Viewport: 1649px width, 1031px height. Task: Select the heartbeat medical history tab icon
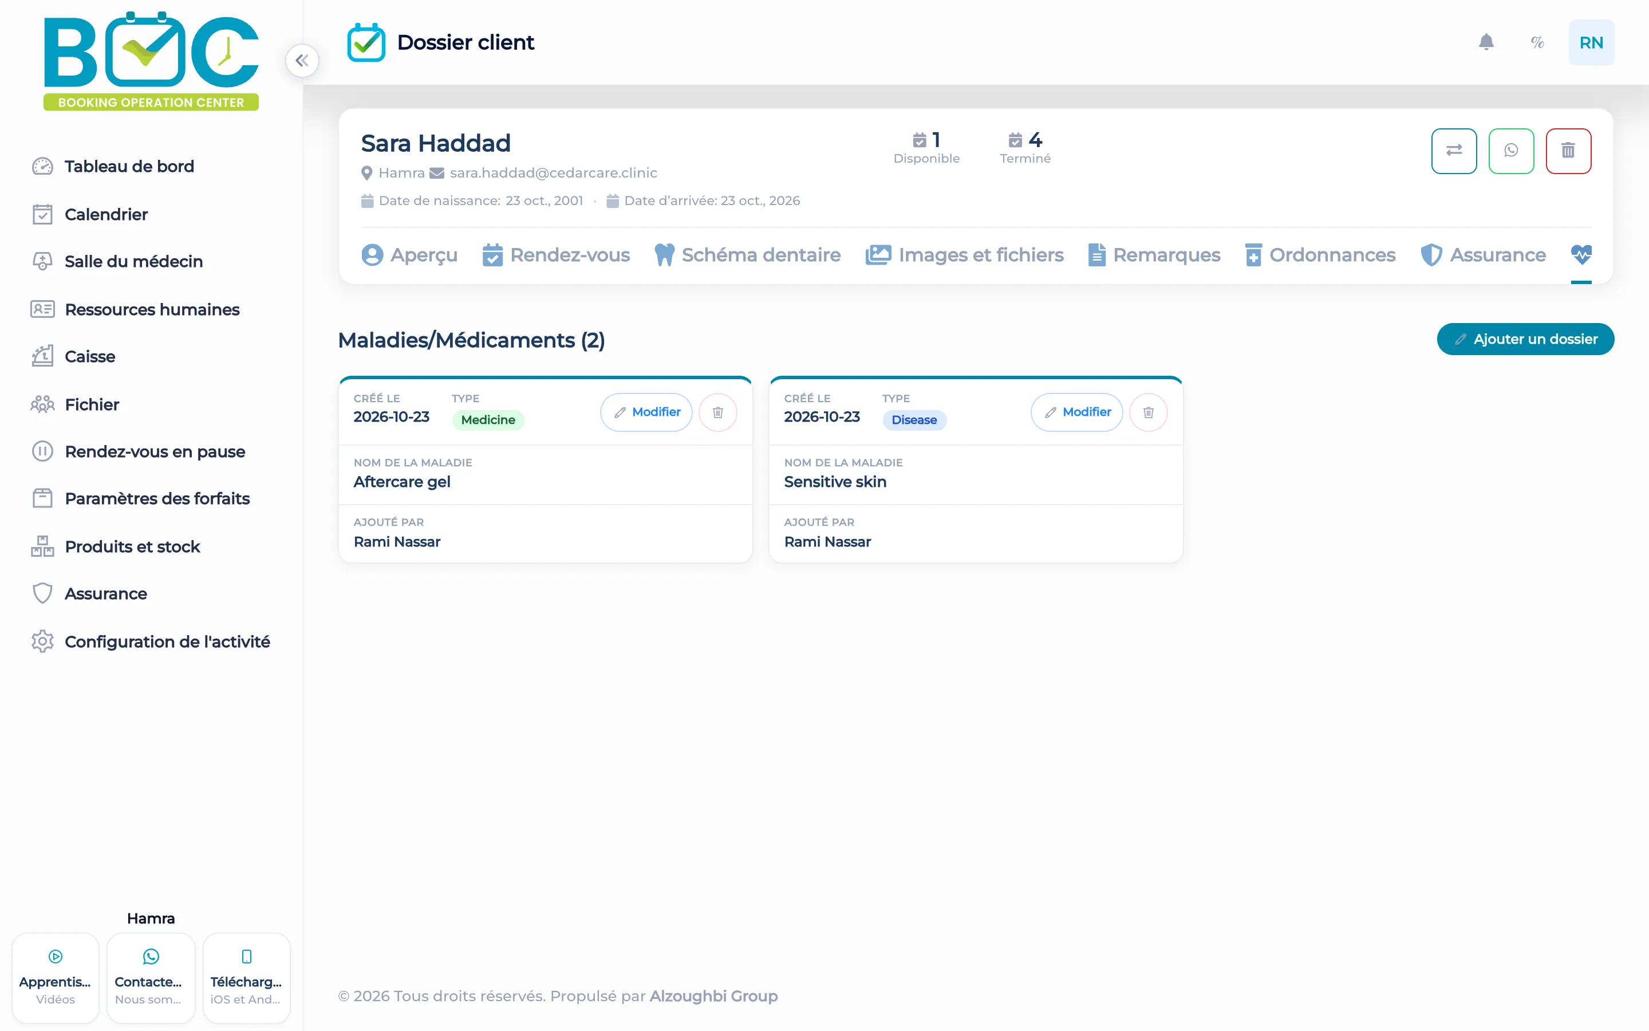coord(1581,255)
